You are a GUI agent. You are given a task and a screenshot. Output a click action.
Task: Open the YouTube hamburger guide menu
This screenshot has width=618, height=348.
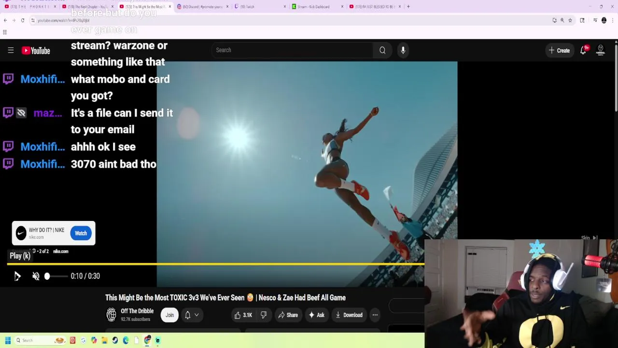tap(11, 50)
